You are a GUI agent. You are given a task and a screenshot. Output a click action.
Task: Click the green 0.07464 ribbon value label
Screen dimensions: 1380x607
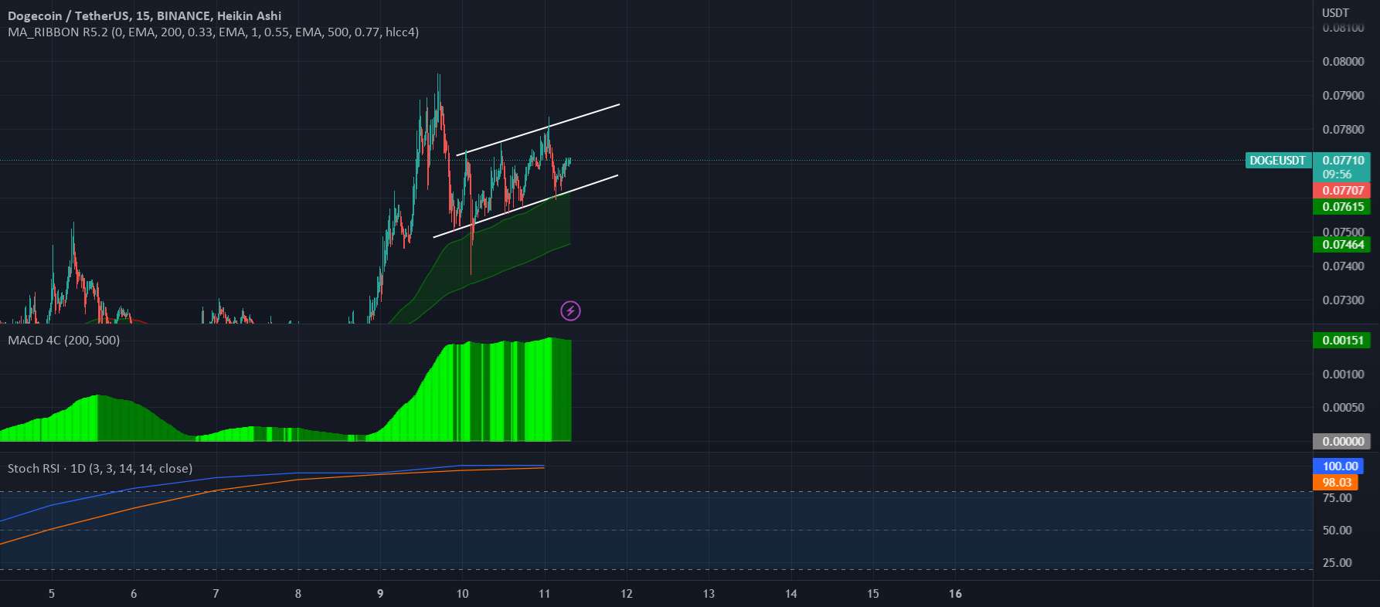point(1342,245)
